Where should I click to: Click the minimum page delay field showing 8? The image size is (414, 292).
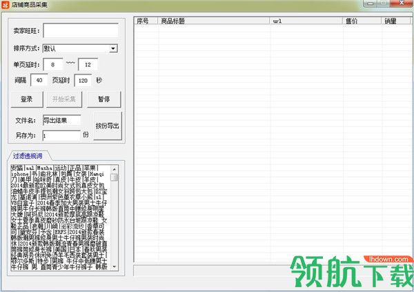53,64
